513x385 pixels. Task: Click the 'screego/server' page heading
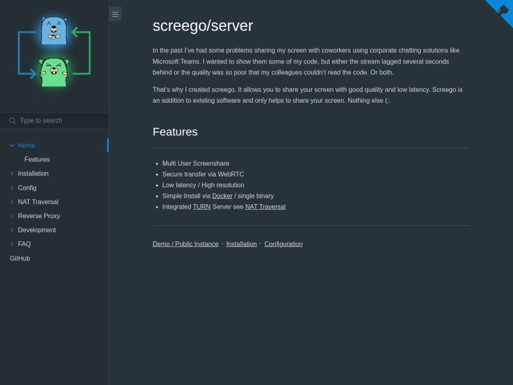(x=203, y=26)
